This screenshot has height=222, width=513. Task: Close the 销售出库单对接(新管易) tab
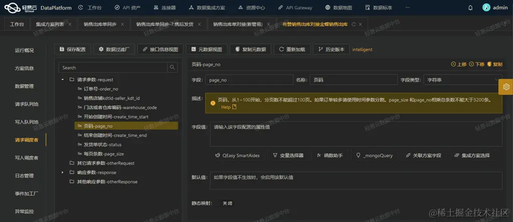(x=269, y=24)
